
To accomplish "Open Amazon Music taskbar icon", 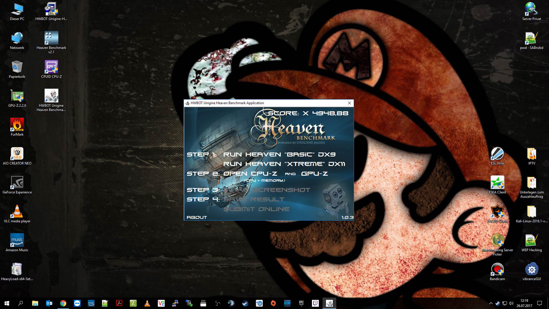I will click(x=91, y=303).
